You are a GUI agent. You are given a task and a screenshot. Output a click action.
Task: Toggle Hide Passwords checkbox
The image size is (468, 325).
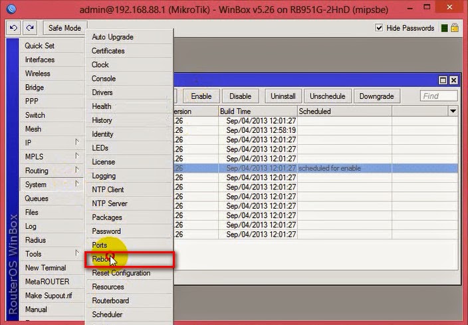pyautogui.click(x=379, y=28)
